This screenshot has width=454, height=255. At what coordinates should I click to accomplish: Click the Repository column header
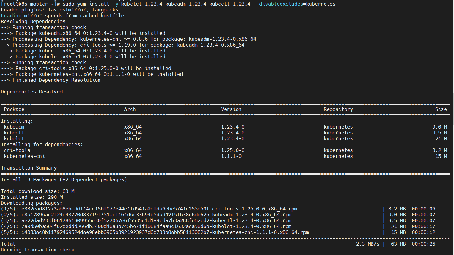click(x=338, y=109)
